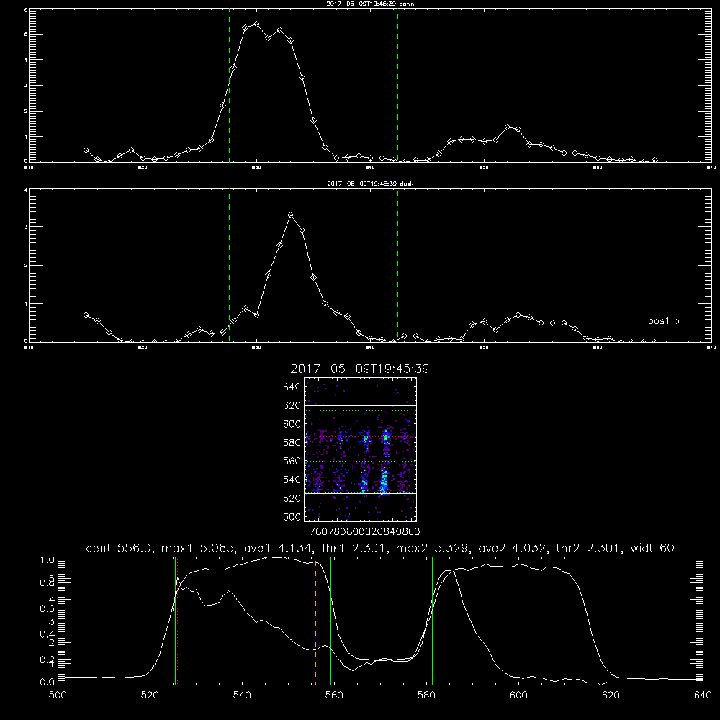The height and width of the screenshot is (720, 720).
Task: Click the highest diamond marker in dawn plot
Action: pos(257,24)
